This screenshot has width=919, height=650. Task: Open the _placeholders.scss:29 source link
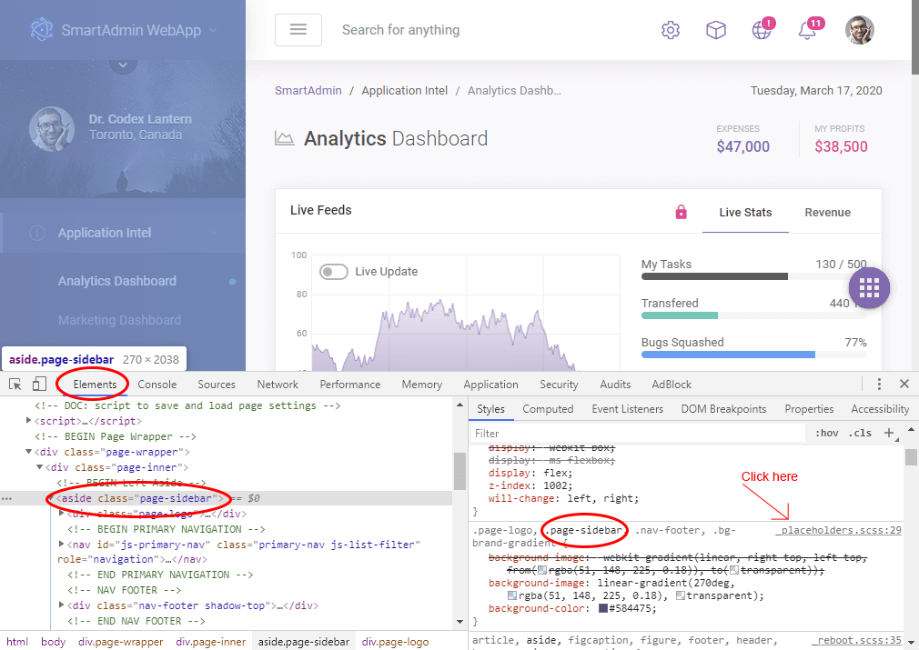(x=838, y=530)
